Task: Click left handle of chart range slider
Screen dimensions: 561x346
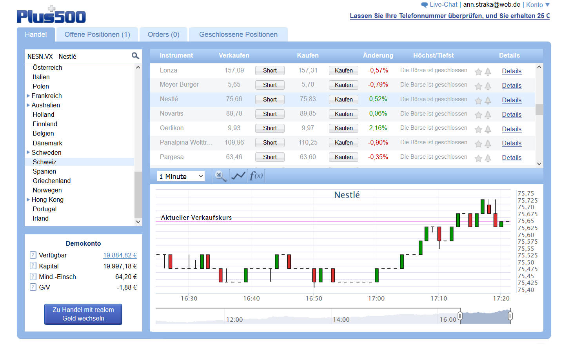Action: pyautogui.click(x=460, y=315)
